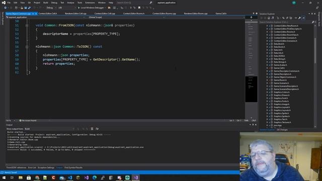
Task: Open Microsoft Edge from the taskbar
Action: (95, 177)
